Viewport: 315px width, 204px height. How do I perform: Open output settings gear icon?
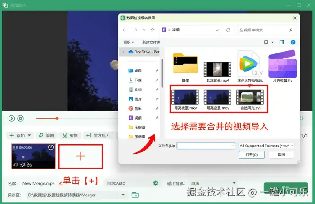156,183
